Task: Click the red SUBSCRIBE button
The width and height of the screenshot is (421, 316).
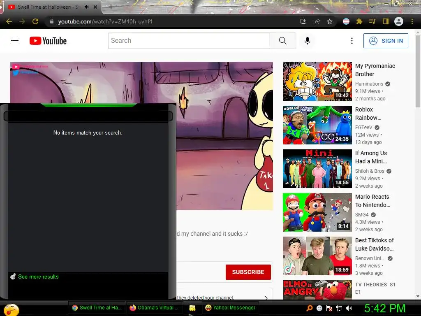Action: [x=248, y=272]
